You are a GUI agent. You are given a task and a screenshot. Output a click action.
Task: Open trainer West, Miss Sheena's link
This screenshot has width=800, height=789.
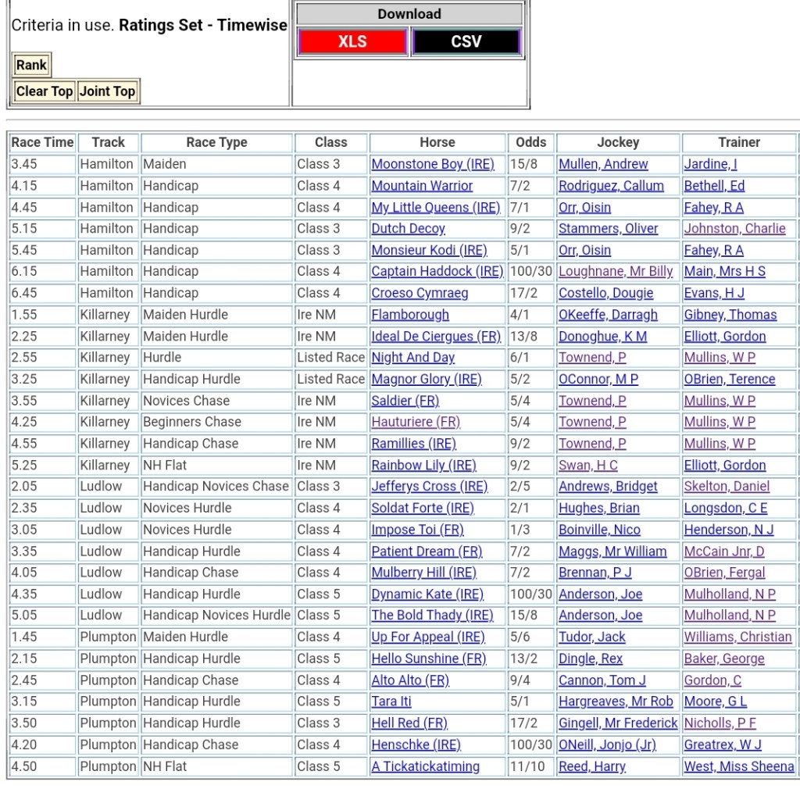point(739,767)
